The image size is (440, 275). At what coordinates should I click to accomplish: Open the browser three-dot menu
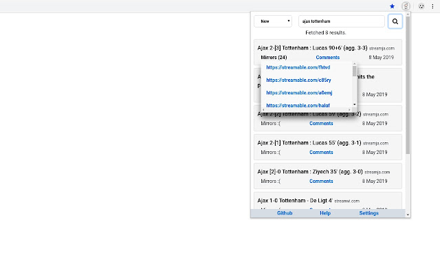(432, 6)
